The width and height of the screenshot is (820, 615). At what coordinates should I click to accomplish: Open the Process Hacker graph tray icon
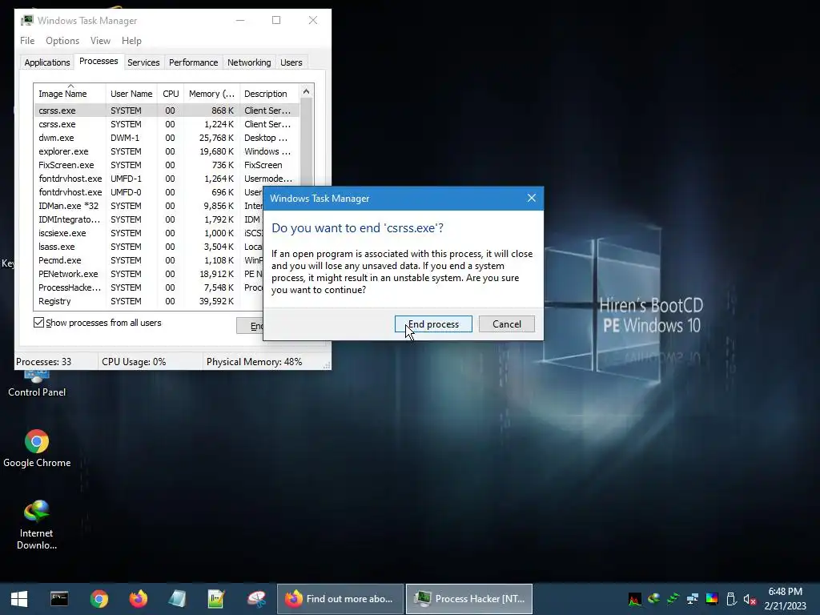tap(635, 599)
